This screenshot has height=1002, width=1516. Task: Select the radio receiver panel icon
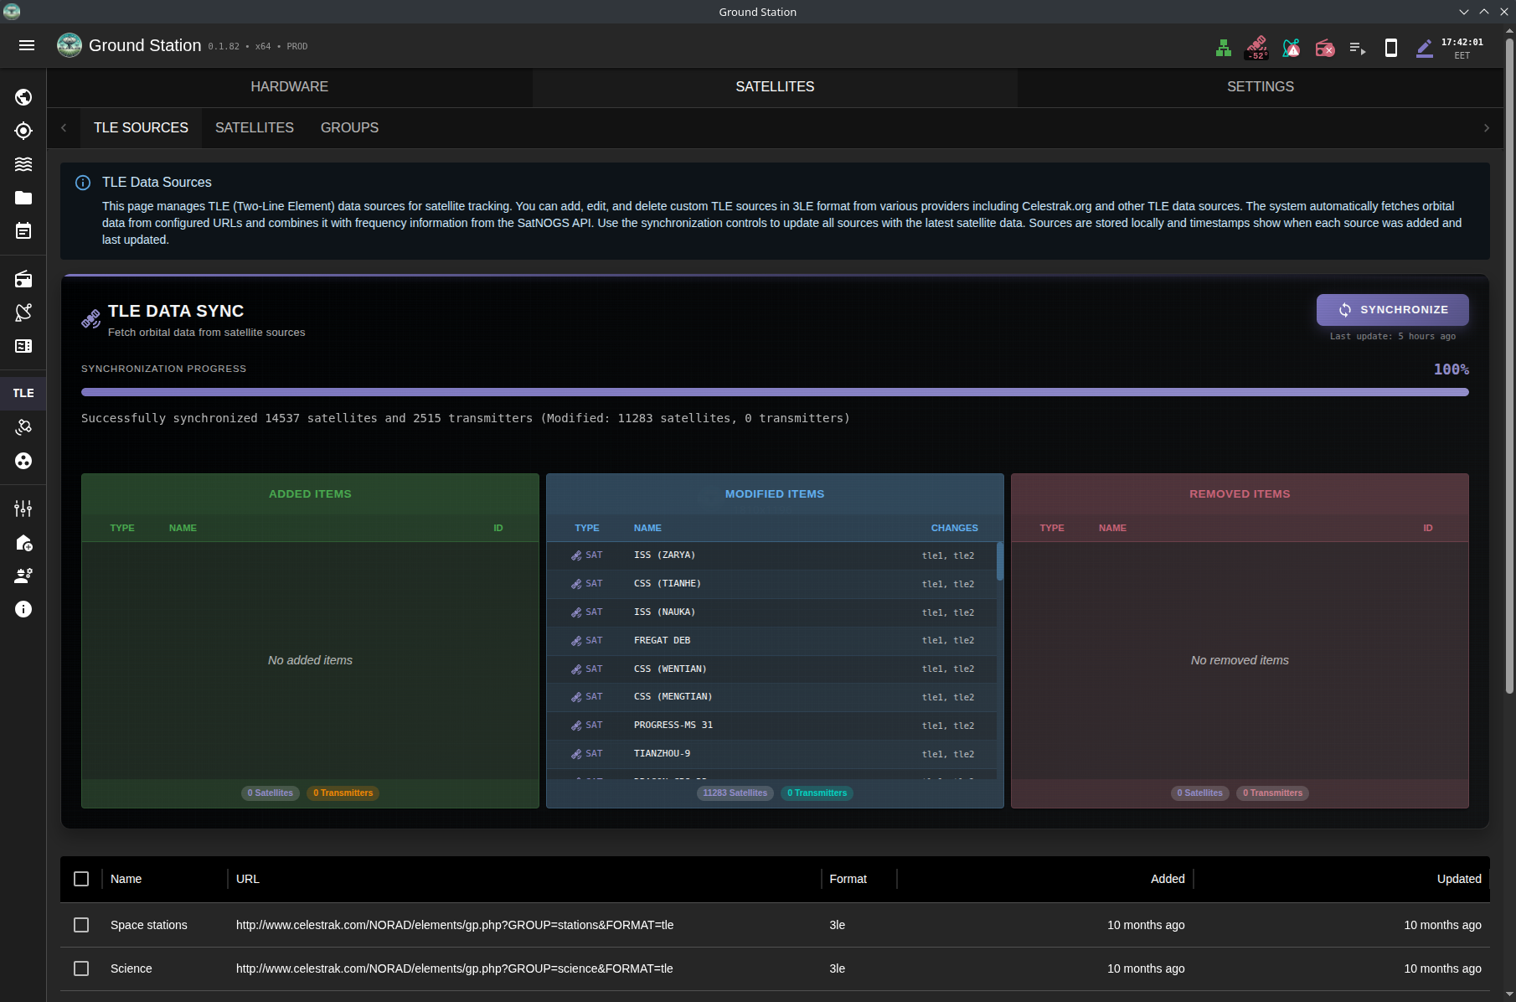pos(23,279)
